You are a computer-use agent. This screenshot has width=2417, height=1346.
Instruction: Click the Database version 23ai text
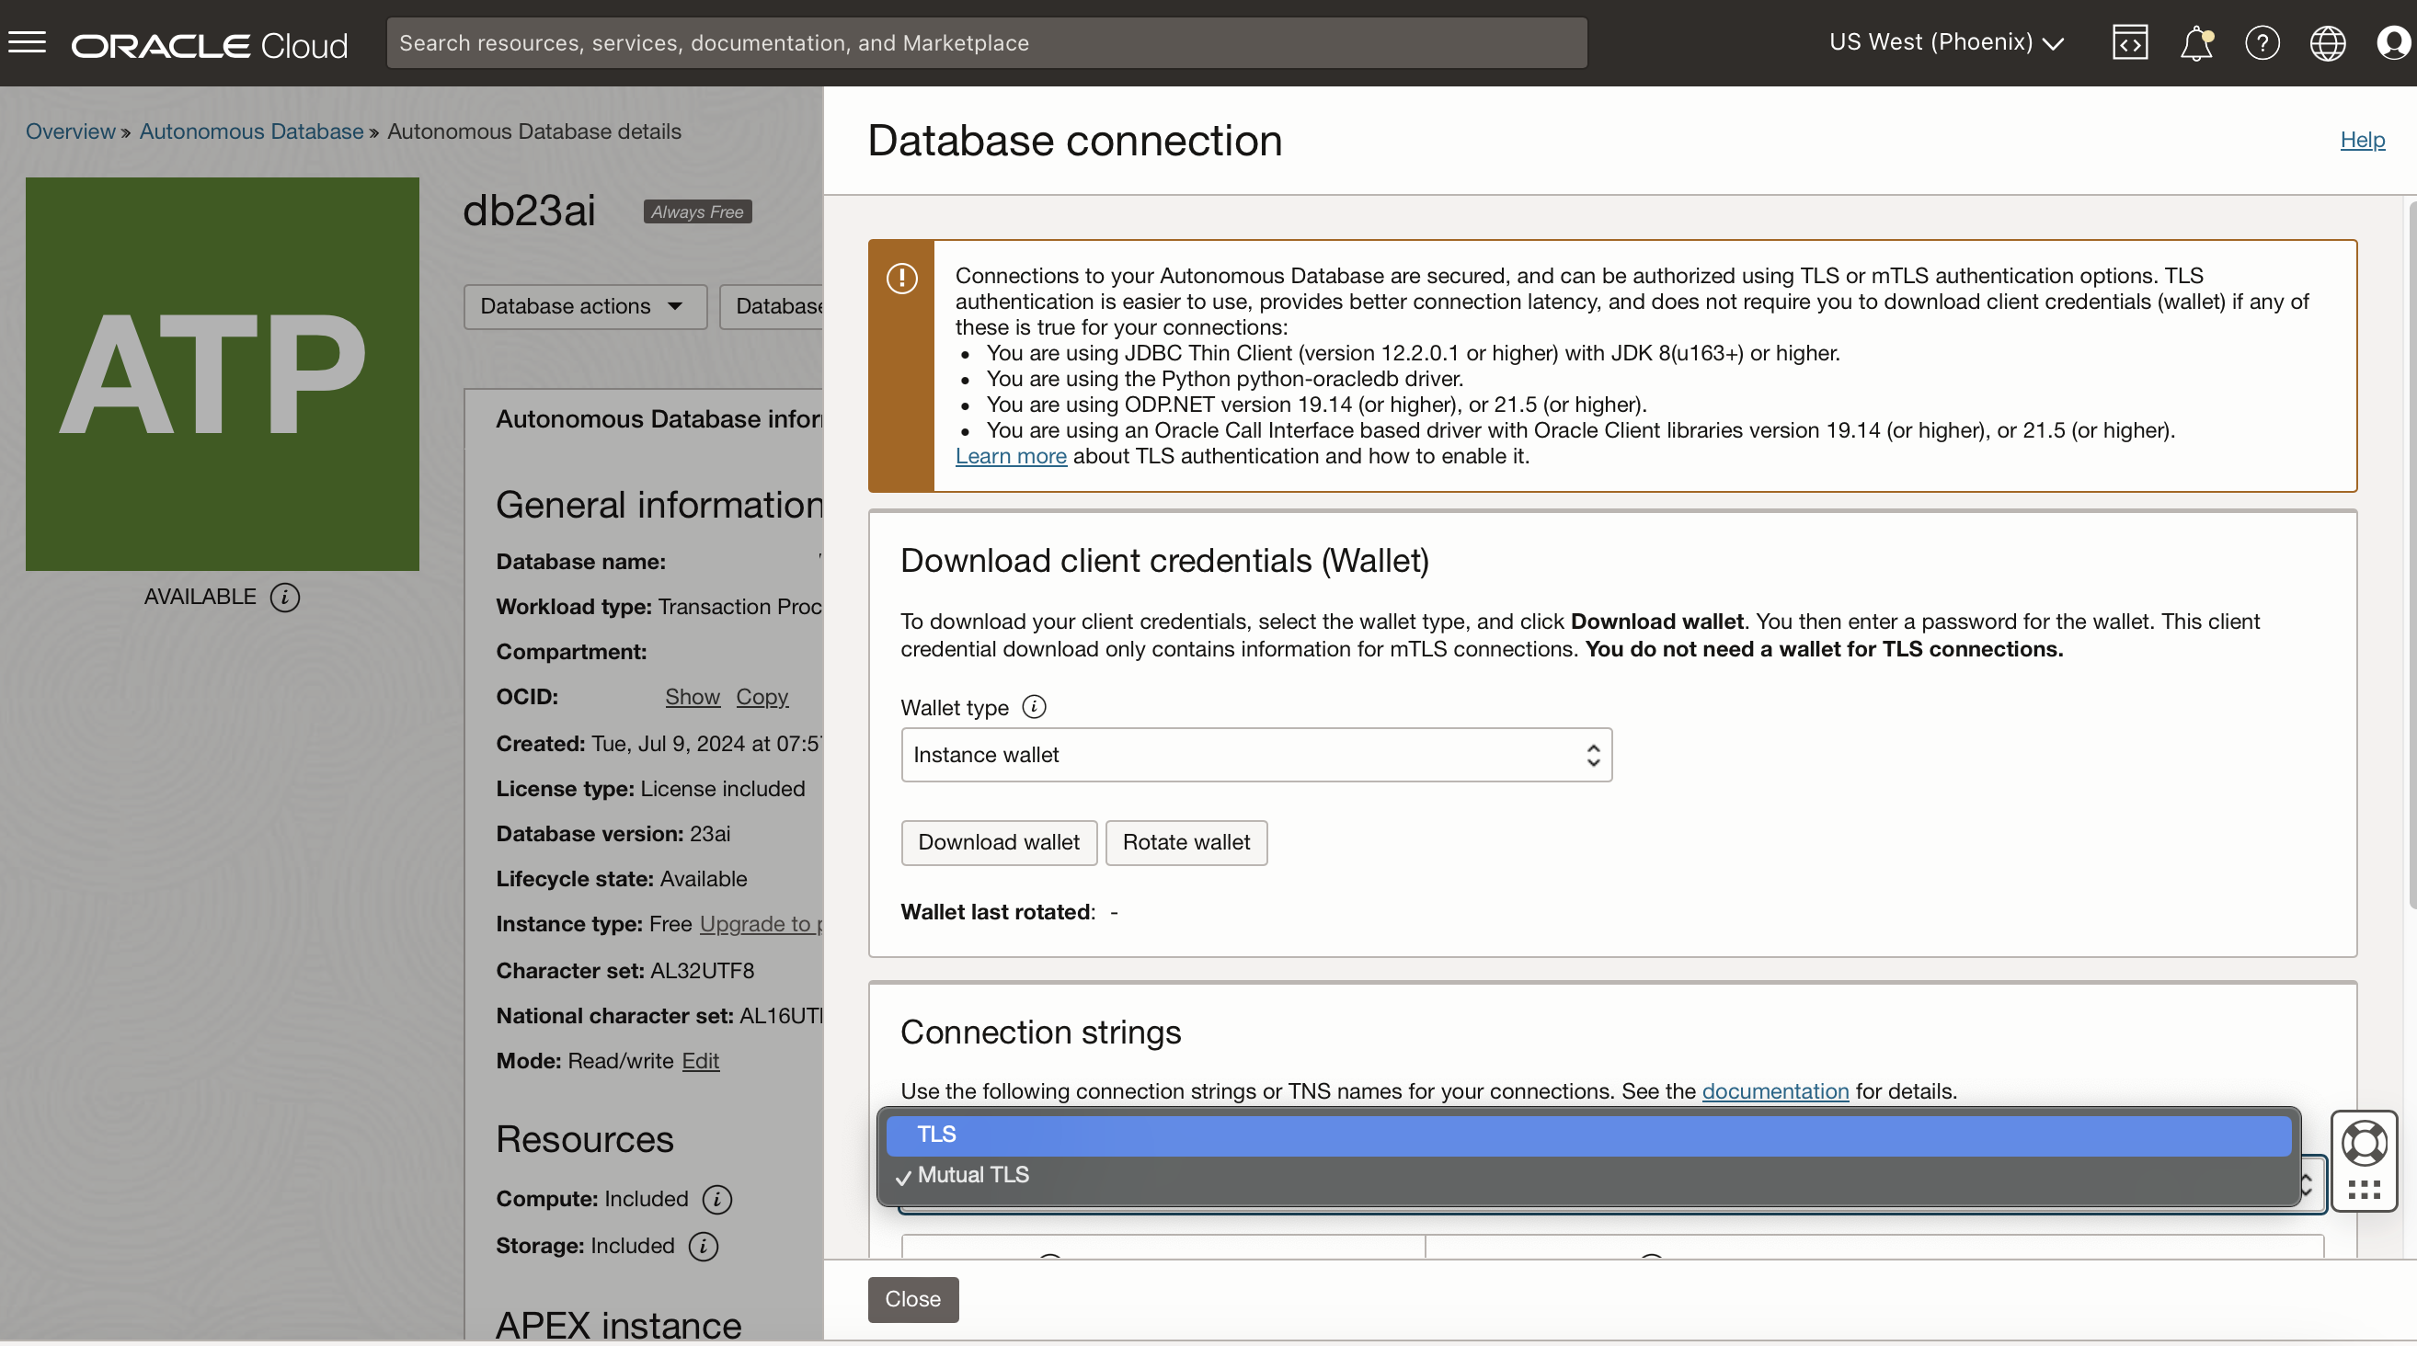coord(613,835)
